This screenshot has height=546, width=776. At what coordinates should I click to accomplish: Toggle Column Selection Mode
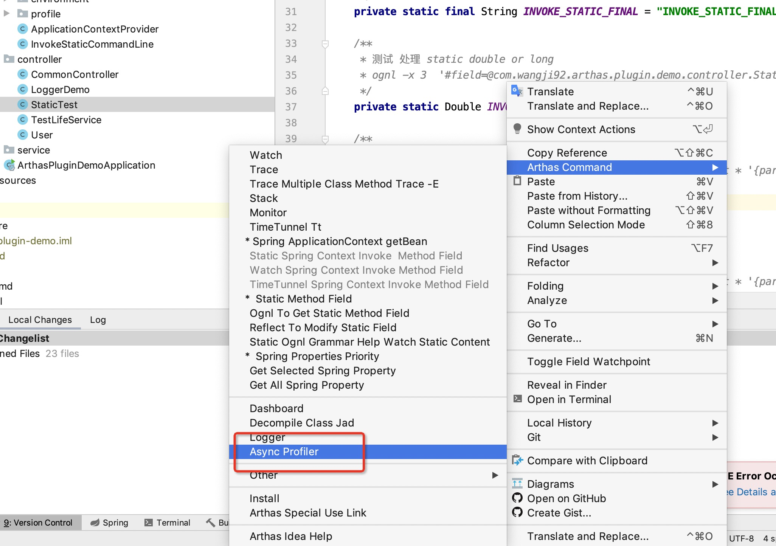pyautogui.click(x=586, y=225)
